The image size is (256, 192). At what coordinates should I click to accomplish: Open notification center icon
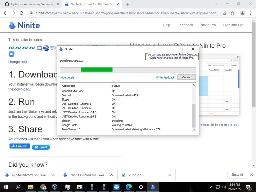[248, 187]
